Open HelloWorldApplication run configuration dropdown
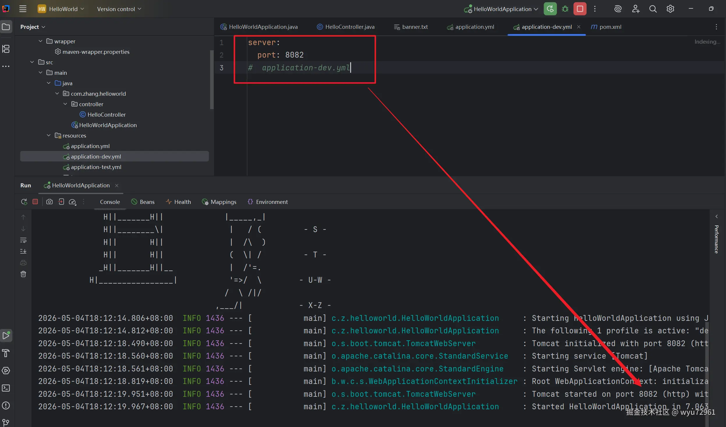 (x=501, y=9)
